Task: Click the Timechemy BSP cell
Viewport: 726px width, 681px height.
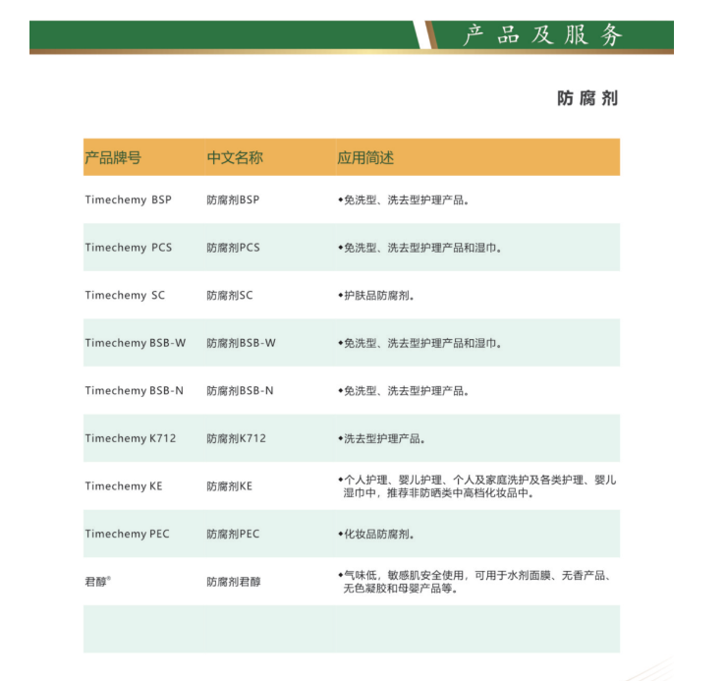Action: 129,199
